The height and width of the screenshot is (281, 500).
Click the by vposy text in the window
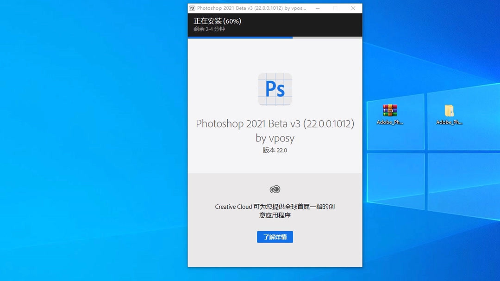point(275,138)
